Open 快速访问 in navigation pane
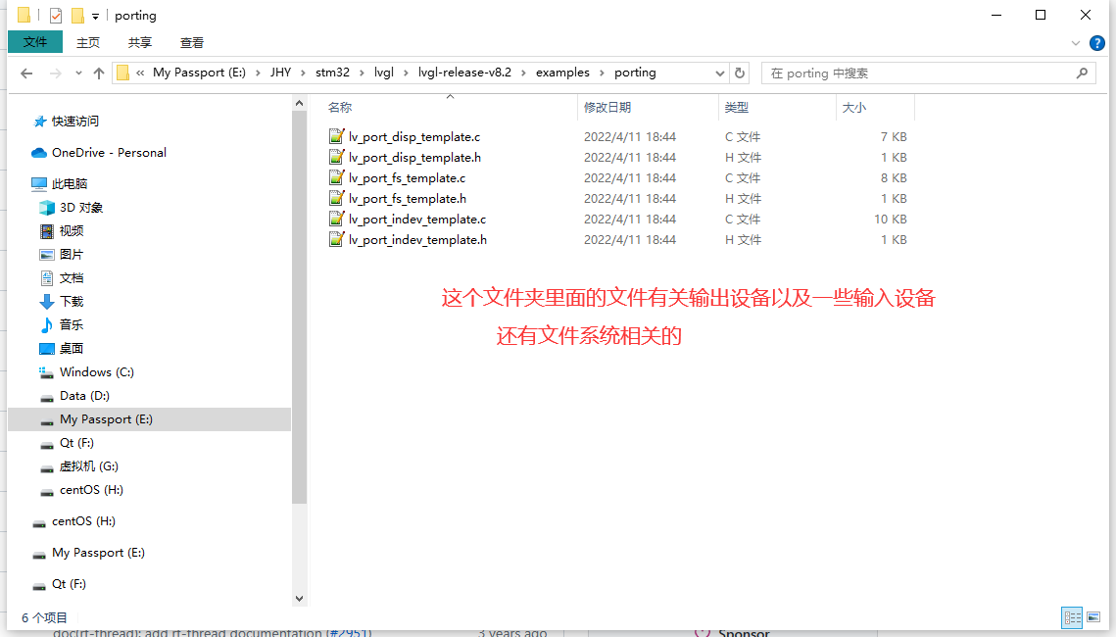The height and width of the screenshot is (637, 1116). [x=74, y=121]
